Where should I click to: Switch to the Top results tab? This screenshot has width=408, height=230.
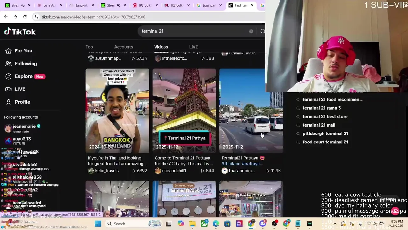pyautogui.click(x=89, y=47)
